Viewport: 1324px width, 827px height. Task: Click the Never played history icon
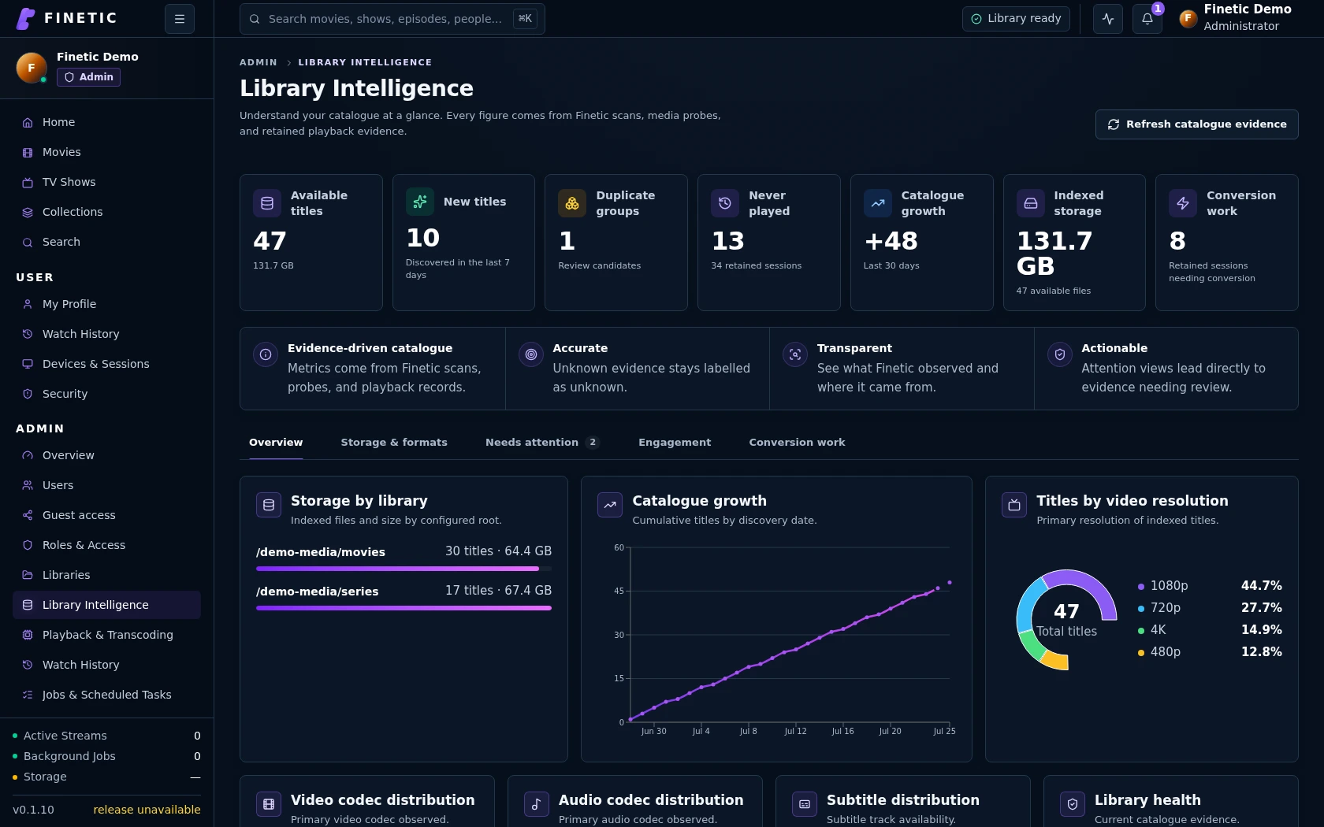tap(725, 203)
